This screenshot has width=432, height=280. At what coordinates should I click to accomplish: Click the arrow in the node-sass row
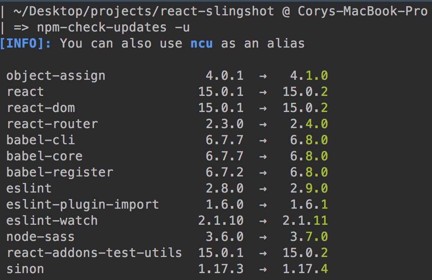pos(263,237)
